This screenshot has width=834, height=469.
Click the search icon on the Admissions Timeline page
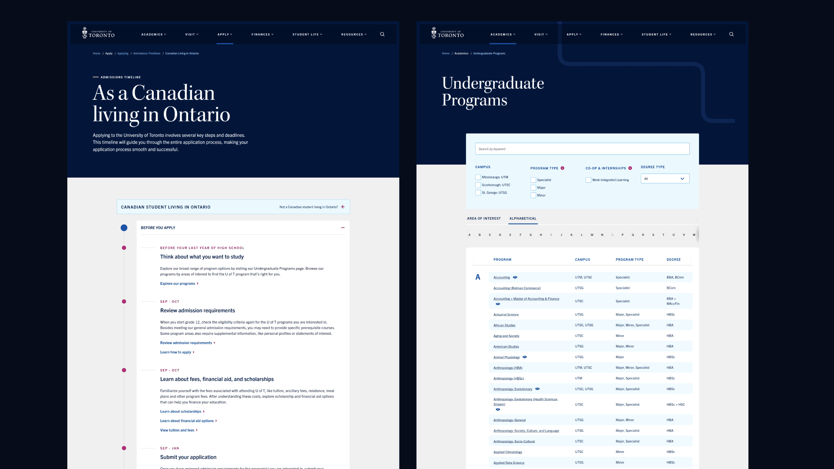tap(382, 34)
